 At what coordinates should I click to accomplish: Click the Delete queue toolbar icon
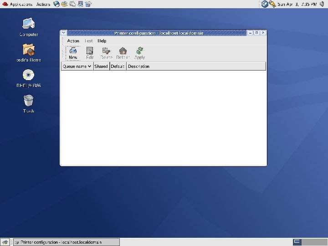pyautogui.click(x=106, y=53)
